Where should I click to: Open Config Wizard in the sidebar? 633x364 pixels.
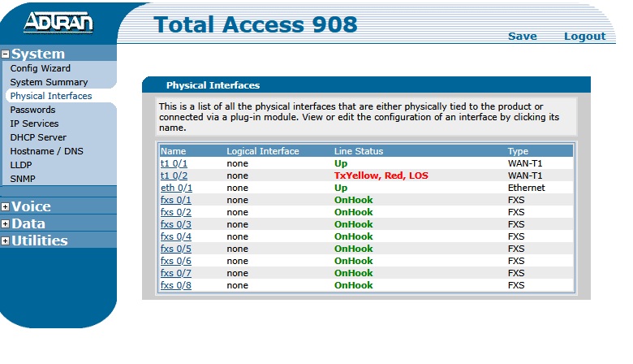coord(40,68)
